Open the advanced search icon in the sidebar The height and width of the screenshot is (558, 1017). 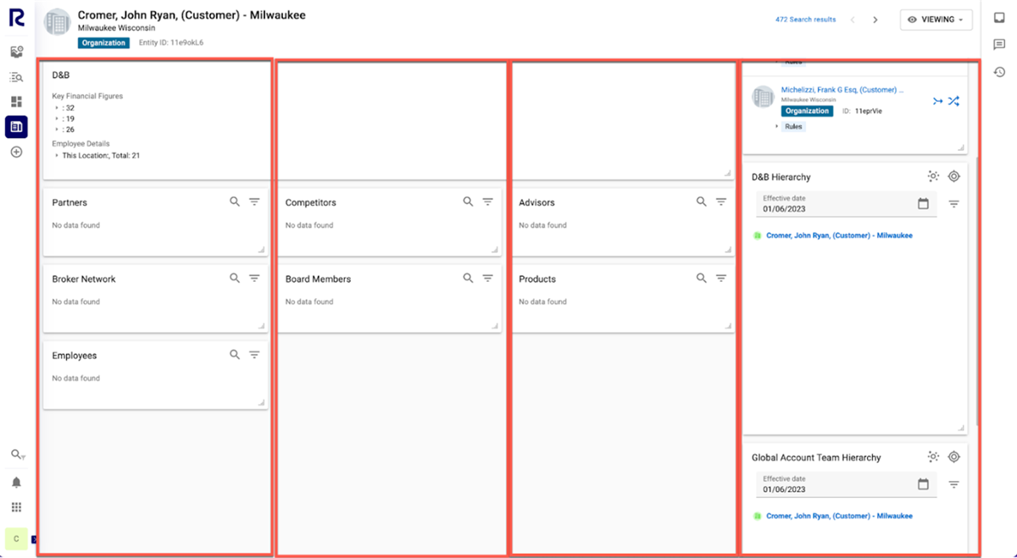tap(15, 76)
